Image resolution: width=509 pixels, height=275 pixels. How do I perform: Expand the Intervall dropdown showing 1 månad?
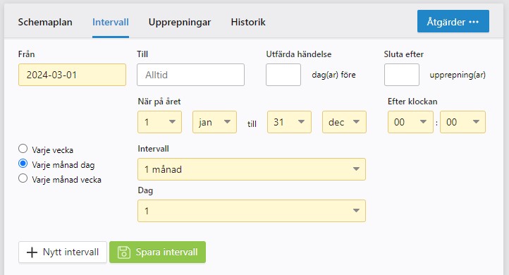252,169
